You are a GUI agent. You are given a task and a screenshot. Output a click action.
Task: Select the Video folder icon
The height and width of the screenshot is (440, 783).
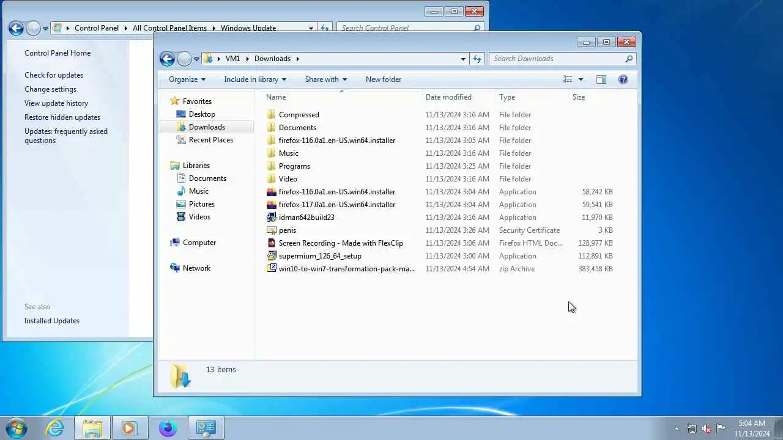coord(272,179)
